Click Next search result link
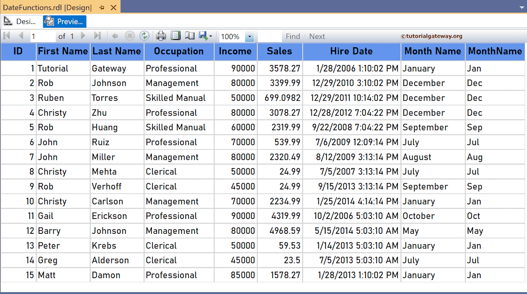 point(317,36)
